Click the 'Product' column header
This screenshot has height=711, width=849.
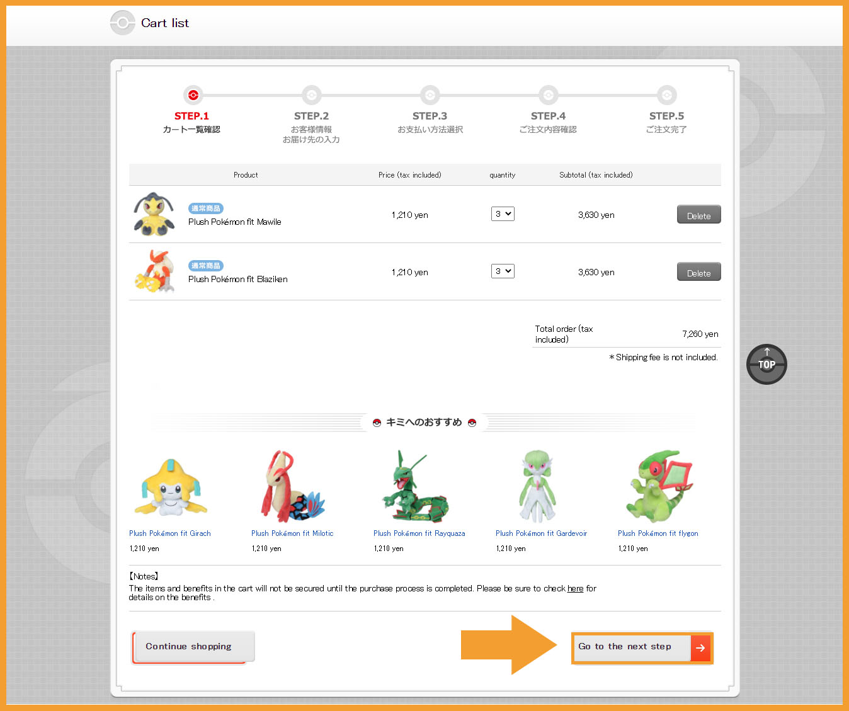coord(246,175)
